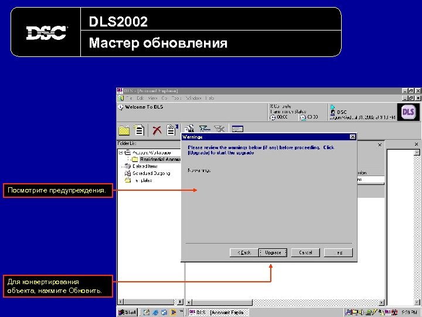
Task: Click the media player quick launch icon
Action: [x=173, y=312]
